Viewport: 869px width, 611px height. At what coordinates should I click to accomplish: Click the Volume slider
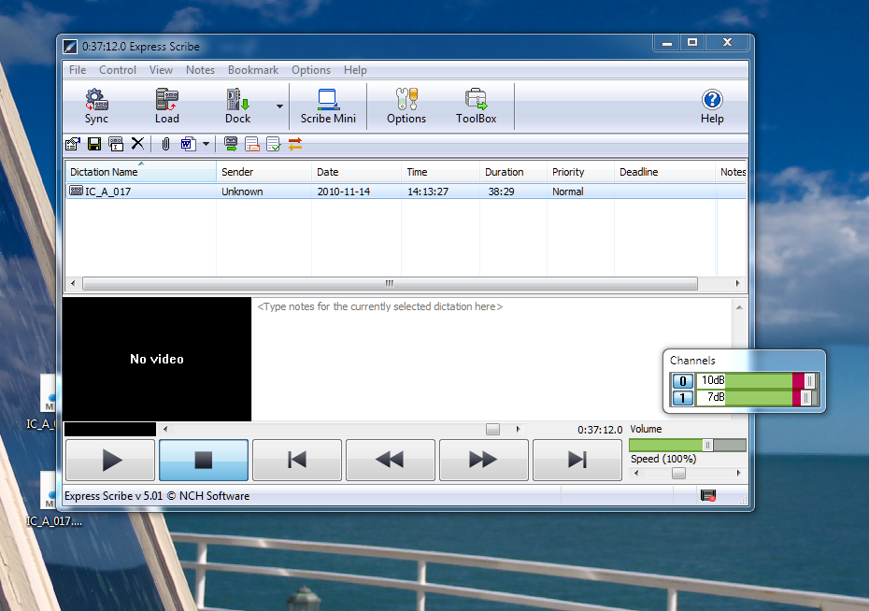click(x=688, y=446)
